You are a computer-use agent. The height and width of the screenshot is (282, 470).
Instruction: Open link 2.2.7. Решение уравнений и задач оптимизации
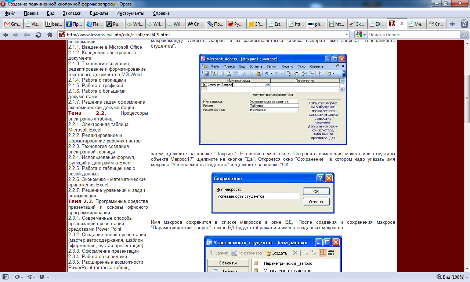(106, 193)
